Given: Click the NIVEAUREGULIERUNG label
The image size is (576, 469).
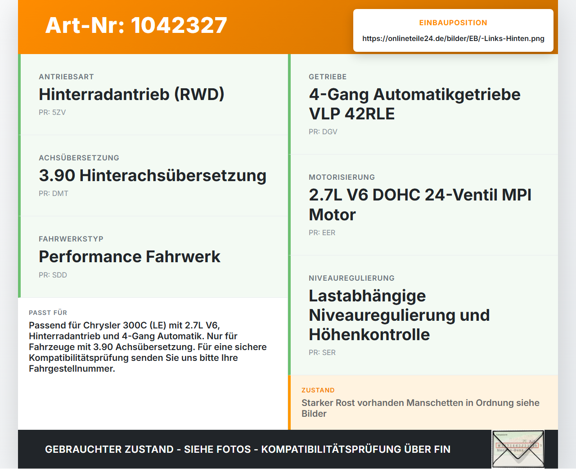Looking at the screenshot, I should tap(351, 278).
